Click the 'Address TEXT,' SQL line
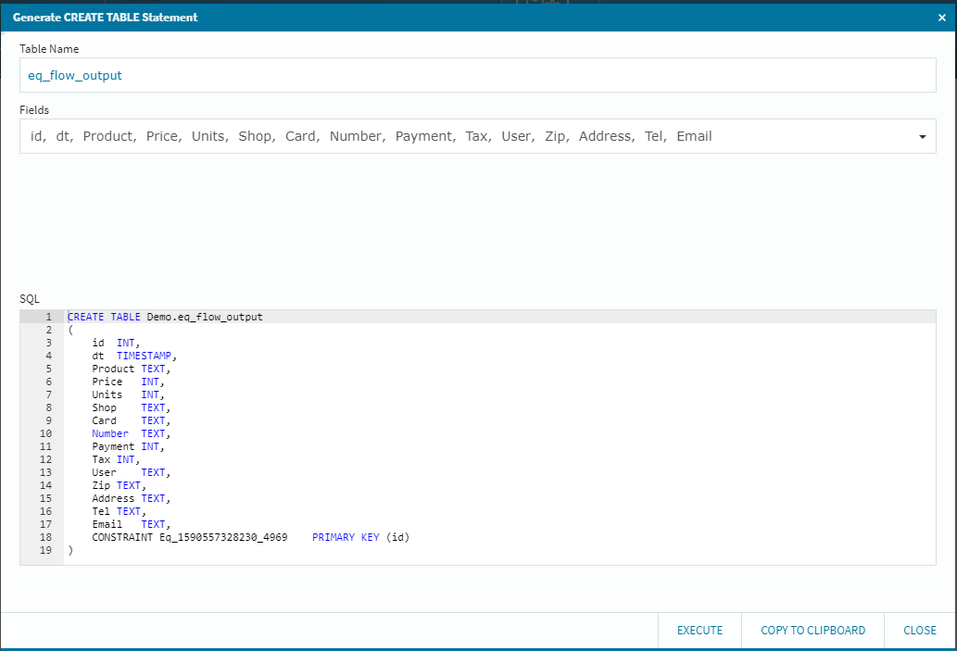 click(132, 498)
